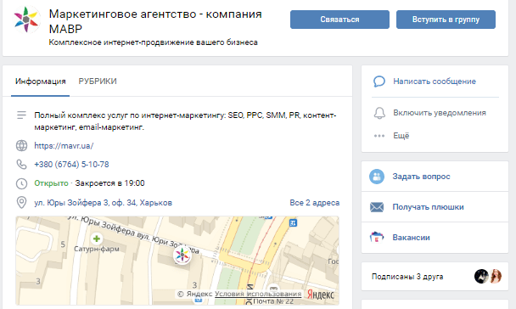Click the phone handset icon
The height and width of the screenshot is (309, 516).
(x=21, y=164)
